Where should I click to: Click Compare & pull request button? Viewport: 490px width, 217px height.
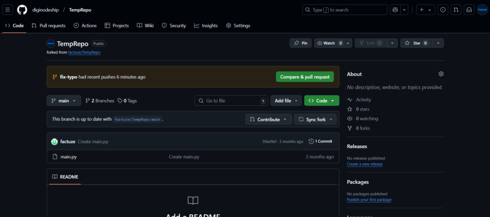(x=305, y=77)
